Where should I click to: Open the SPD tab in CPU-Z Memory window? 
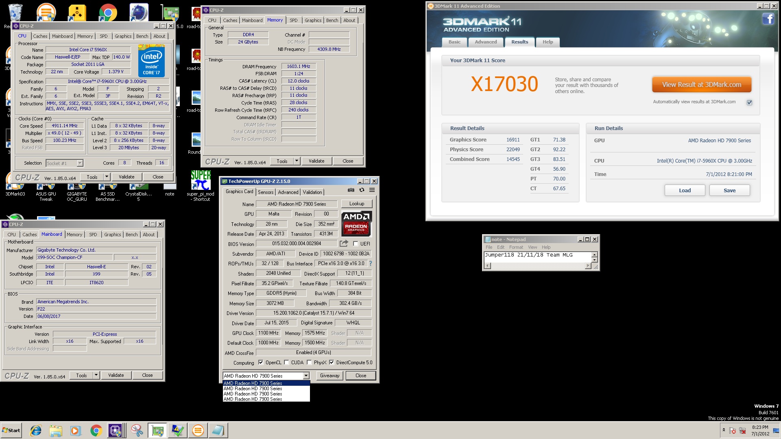point(294,20)
